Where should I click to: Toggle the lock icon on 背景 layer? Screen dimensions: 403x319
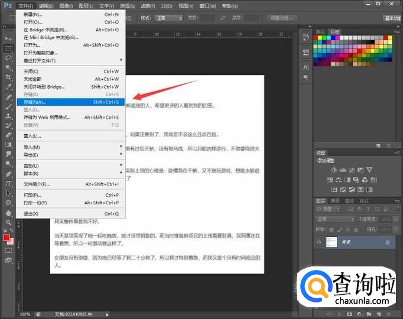387,242
